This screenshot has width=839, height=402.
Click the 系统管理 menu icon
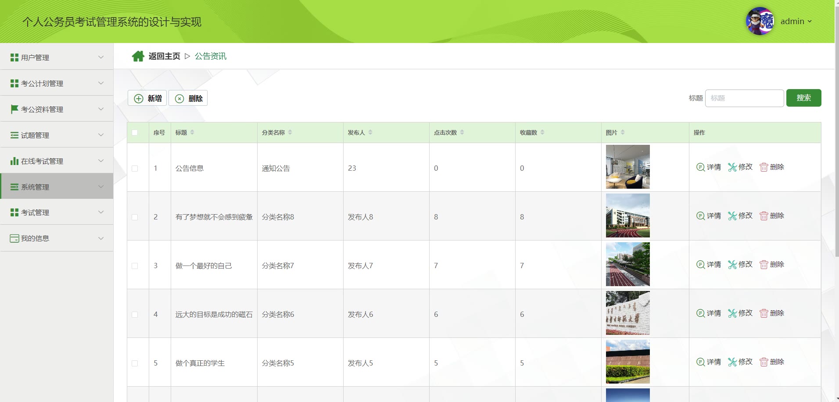(x=14, y=187)
